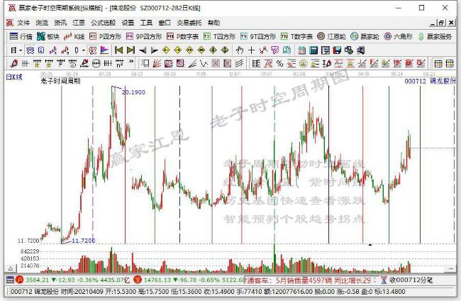This screenshot has width=461, height=301.
Task: Select the crosshair plus cursor tool
Action: click(x=251, y=50)
